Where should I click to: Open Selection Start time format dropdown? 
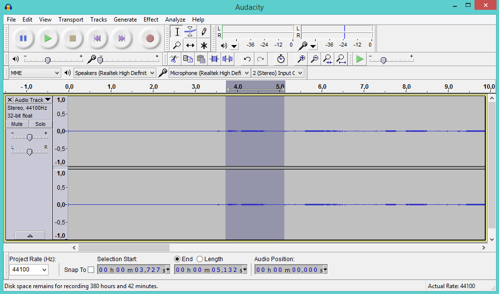tap(168, 270)
